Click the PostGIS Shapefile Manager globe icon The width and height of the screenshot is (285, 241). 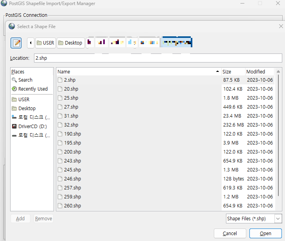pos(4,3)
